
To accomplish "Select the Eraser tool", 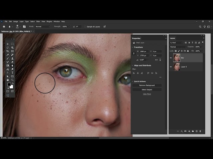I will pyautogui.click(x=12, y=62).
